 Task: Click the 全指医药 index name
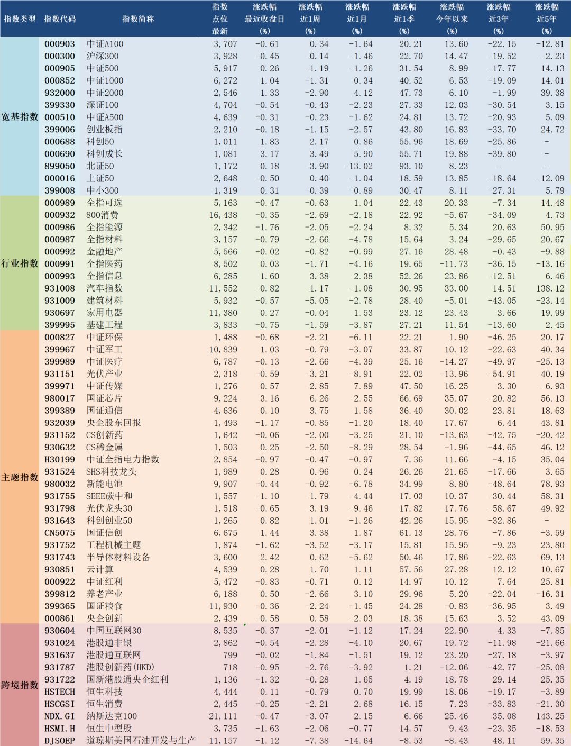[x=105, y=264]
